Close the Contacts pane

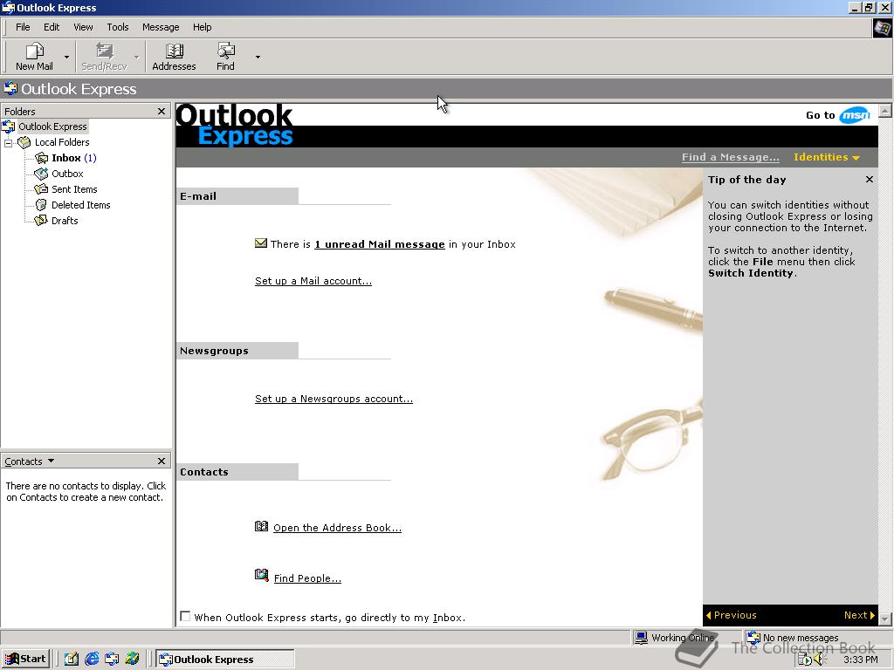[162, 461]
